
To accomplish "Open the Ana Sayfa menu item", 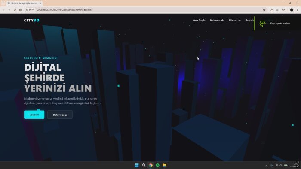I will [x=199, y=20].
